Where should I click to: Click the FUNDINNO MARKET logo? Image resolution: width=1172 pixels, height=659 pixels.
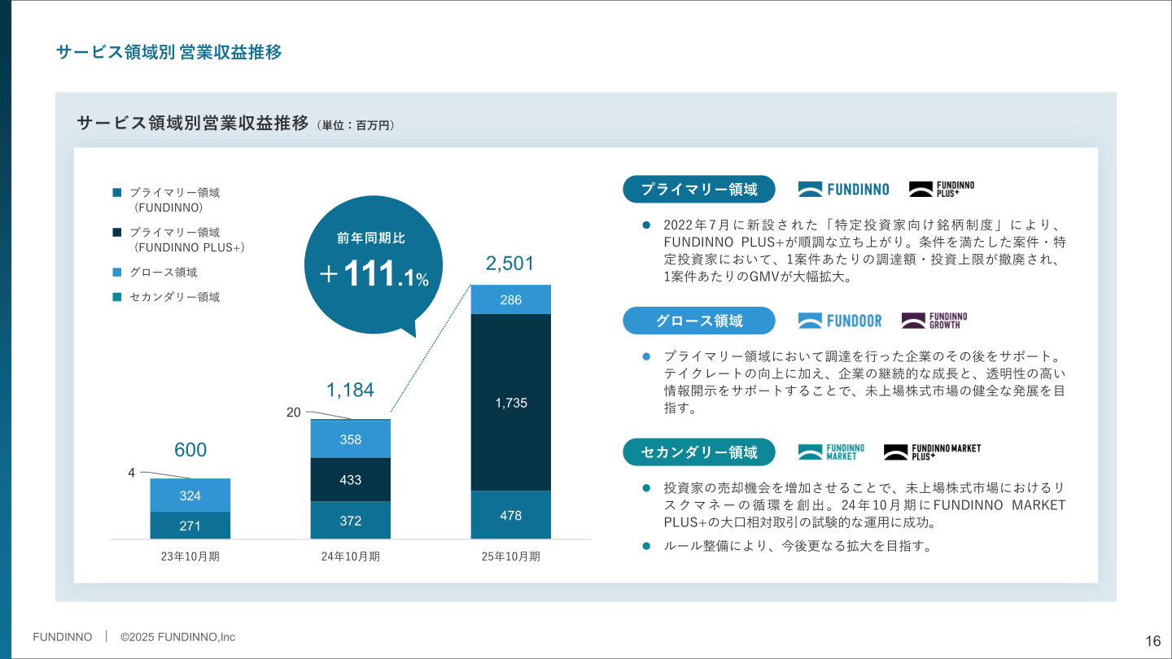point(831,452)
